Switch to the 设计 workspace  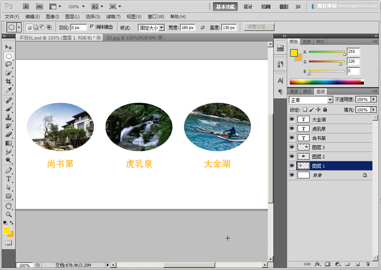(248, 7)
